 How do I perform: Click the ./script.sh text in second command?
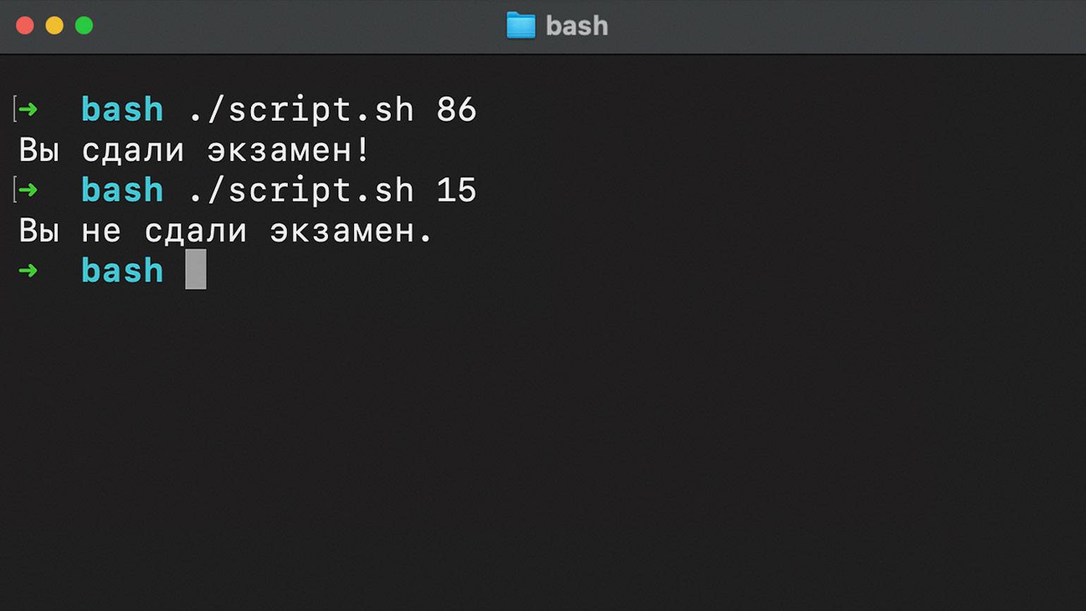click(301, 190)
